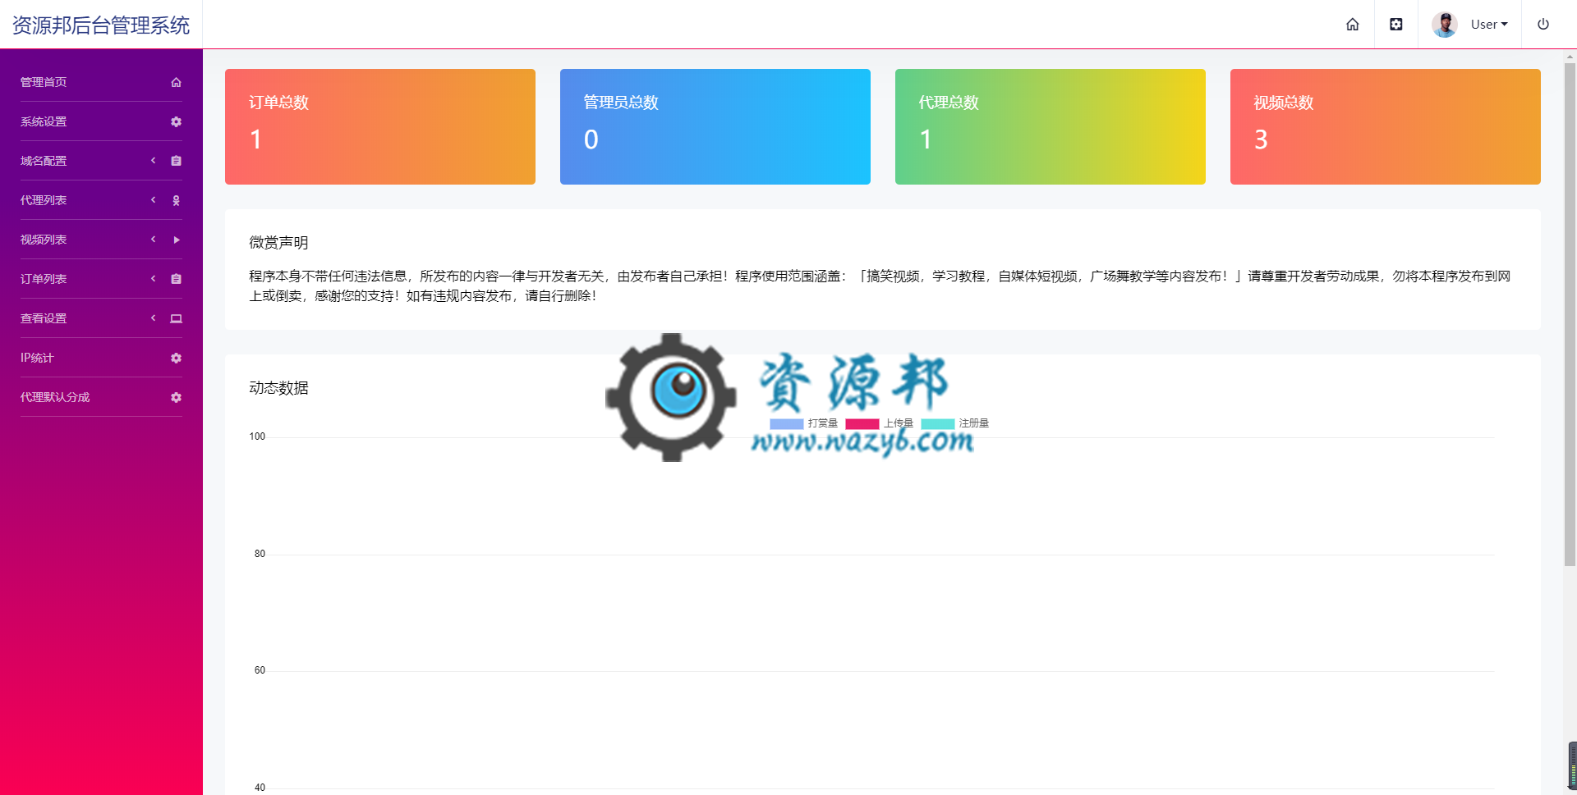The width and height of the screenshot is (1577, 795).
Task: Open 系统设置 in the sidebar
Action: (x=101, y=121)
